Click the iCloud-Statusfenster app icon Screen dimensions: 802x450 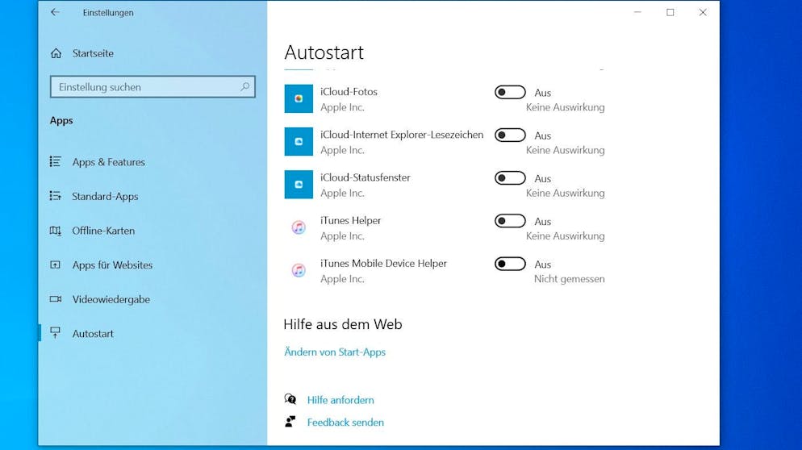click(299, 185)
